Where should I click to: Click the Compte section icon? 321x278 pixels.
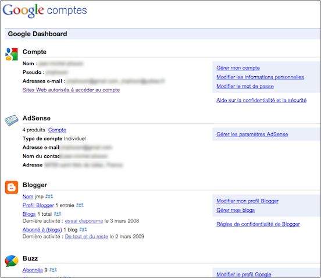tap(12, 54)
